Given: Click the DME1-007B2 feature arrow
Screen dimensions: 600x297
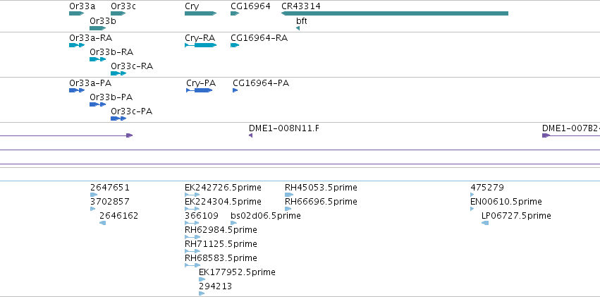Looking at the screenshot, I should (546, 135).
